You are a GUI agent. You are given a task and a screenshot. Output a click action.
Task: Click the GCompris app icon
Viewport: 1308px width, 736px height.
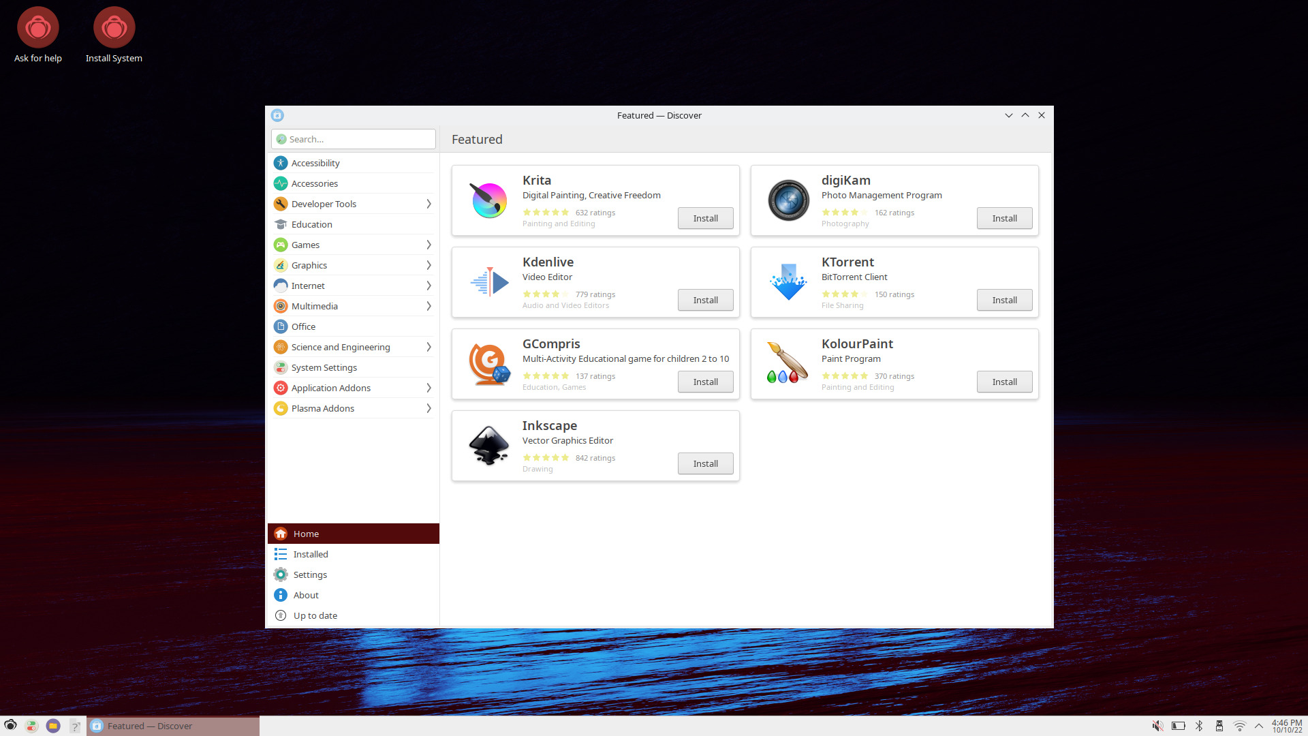click(489, 364)
